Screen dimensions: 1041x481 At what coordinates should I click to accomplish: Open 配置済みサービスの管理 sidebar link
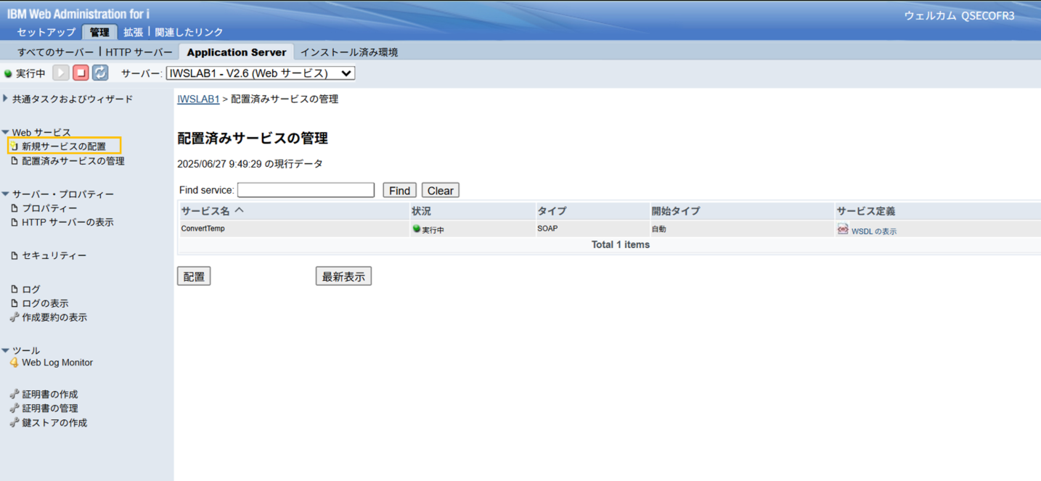pyautogui.click(x=73, y=161)
